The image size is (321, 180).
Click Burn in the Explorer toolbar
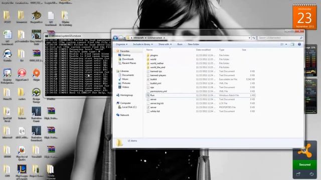click(180, 44)
